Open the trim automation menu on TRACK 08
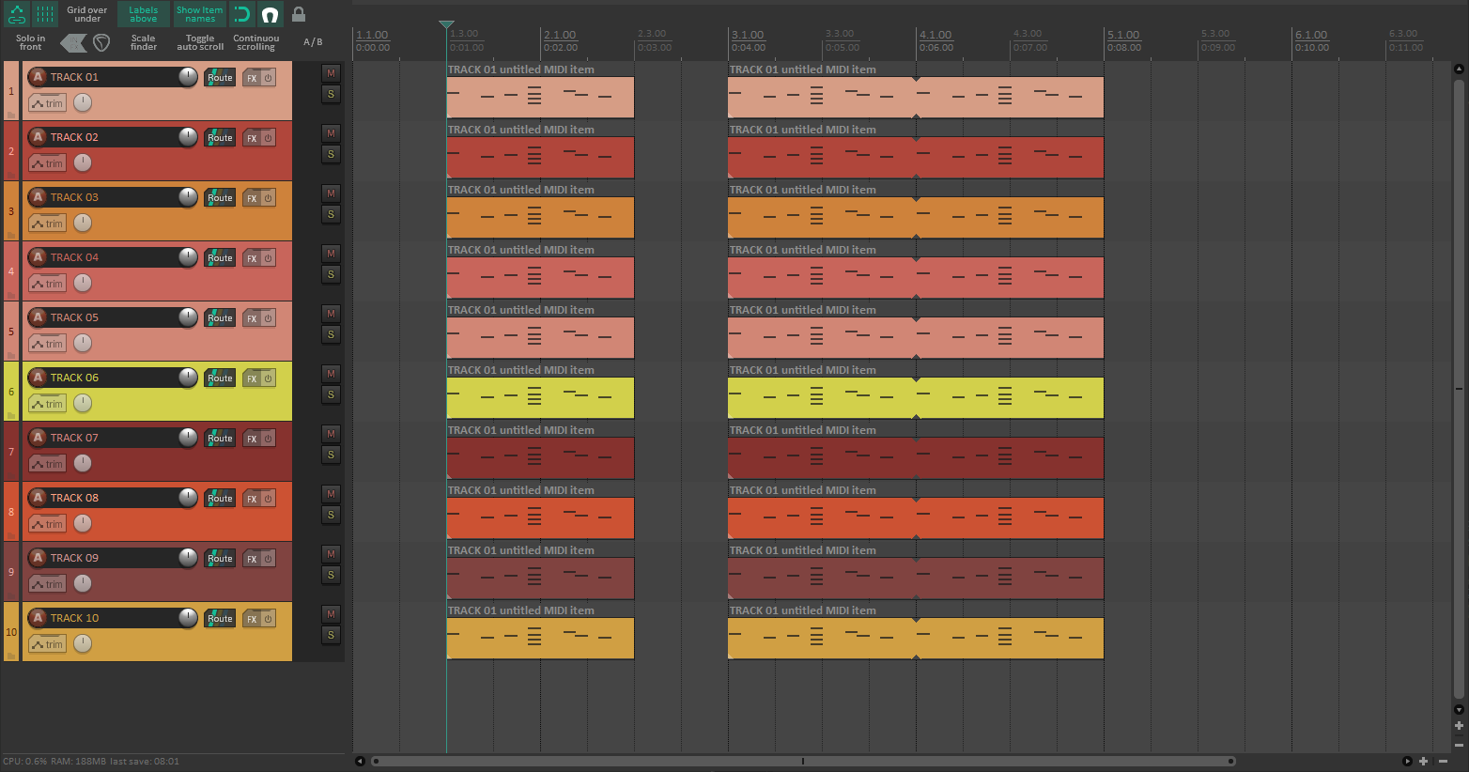This screenshot has width=1469, height=772. (47, 524)
